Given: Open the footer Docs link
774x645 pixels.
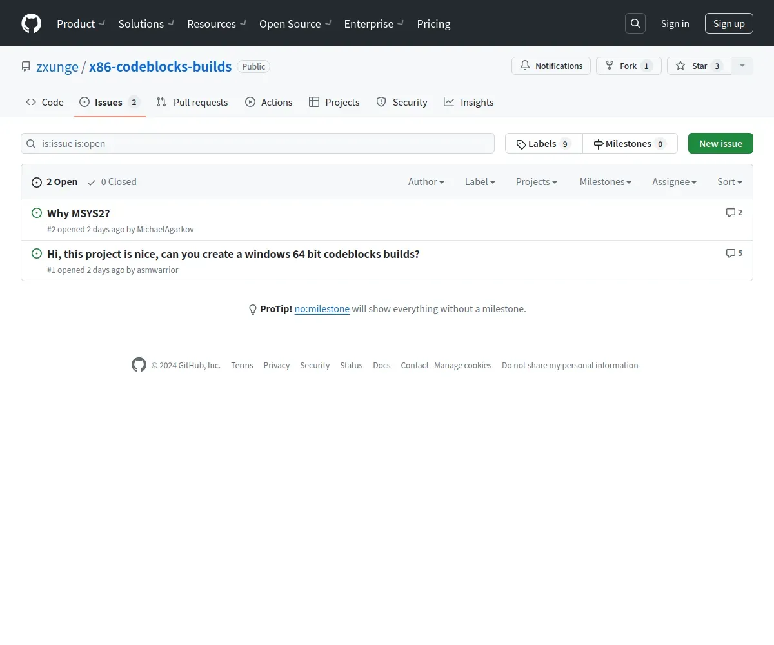Looking at the screenshot, I should (382, 365).
